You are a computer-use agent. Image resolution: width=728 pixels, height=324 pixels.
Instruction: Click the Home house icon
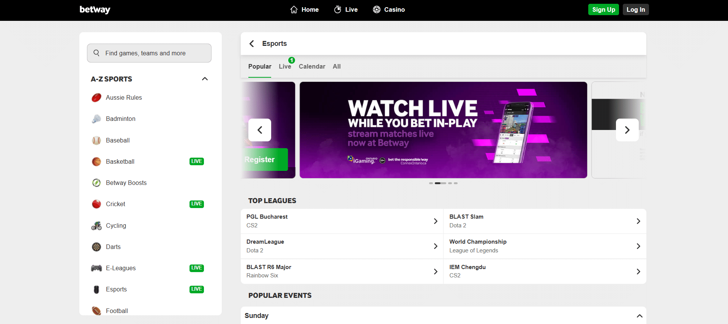pyautogui.click(x=294, y=9)
